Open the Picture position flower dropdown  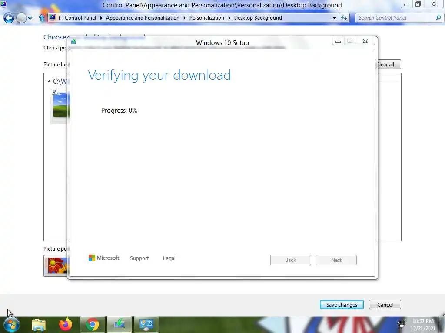56,266
